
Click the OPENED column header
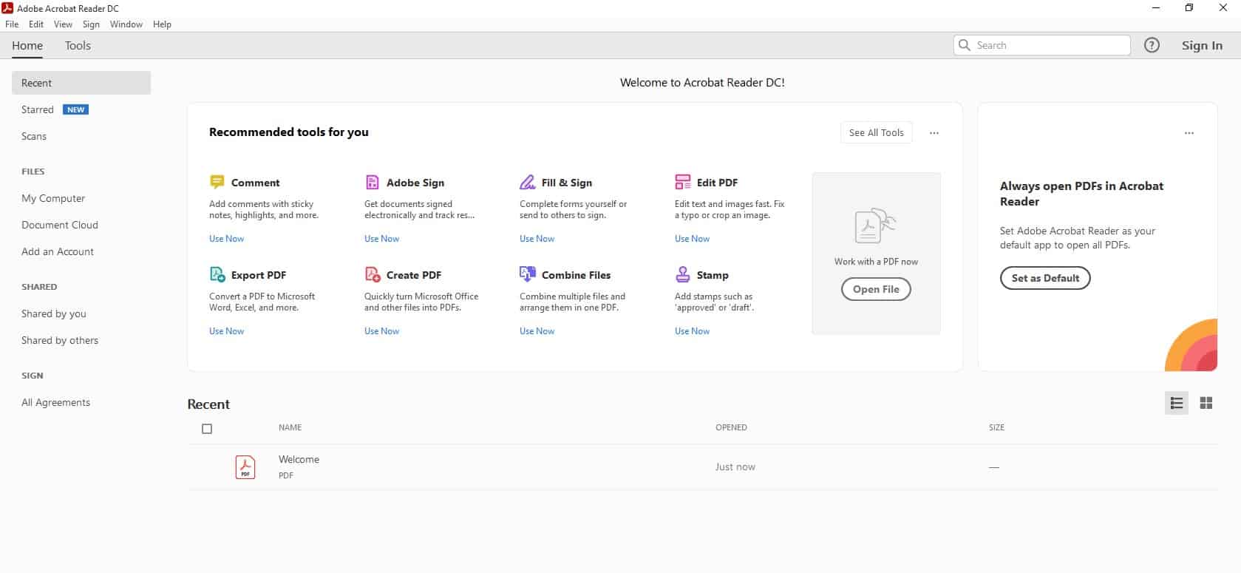(731, 427)
